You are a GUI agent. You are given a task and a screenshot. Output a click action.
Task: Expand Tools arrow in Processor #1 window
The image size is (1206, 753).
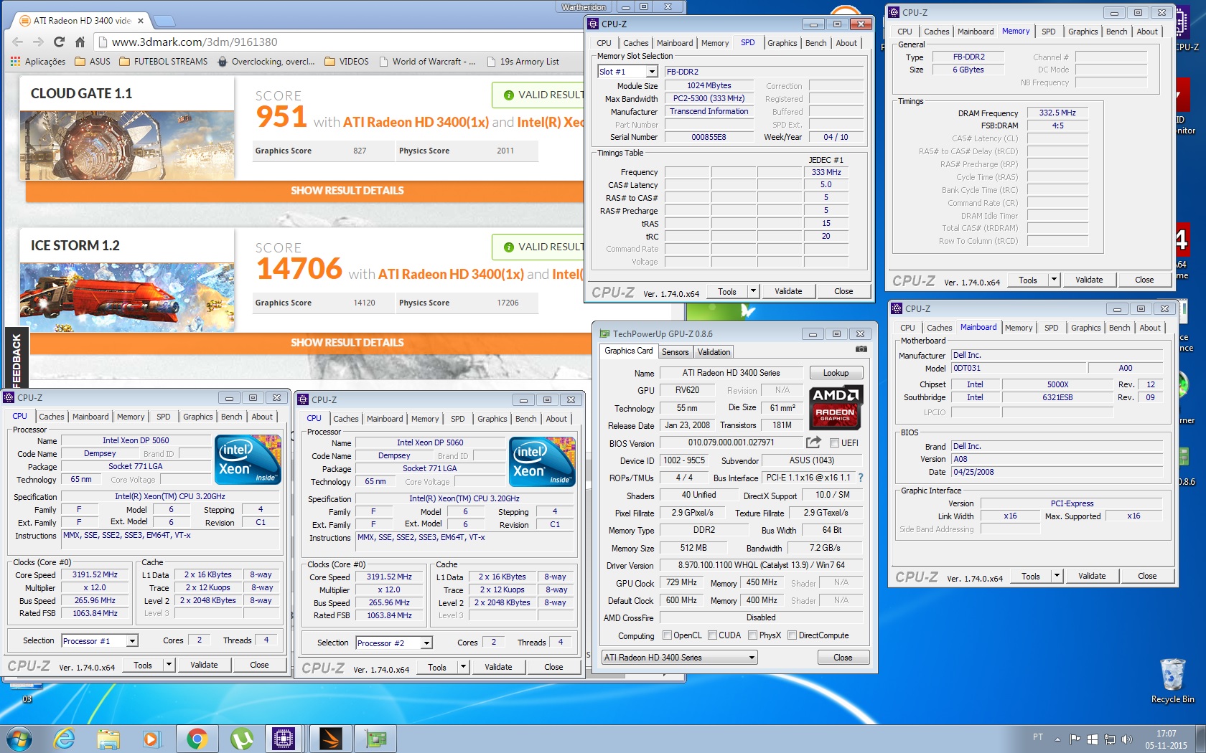[x=169, y=665]
